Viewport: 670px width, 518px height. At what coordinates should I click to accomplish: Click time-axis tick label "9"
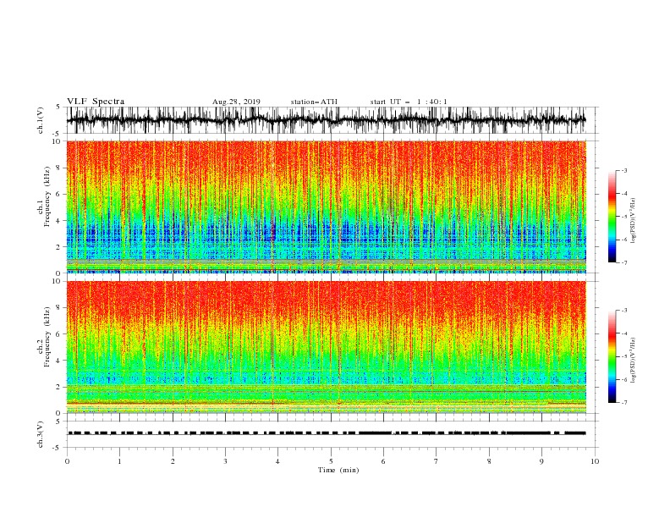(541, 461)
